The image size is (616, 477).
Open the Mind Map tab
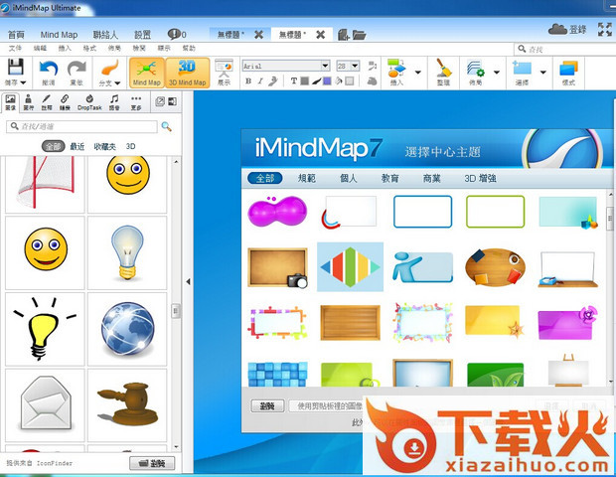(59, 35)
